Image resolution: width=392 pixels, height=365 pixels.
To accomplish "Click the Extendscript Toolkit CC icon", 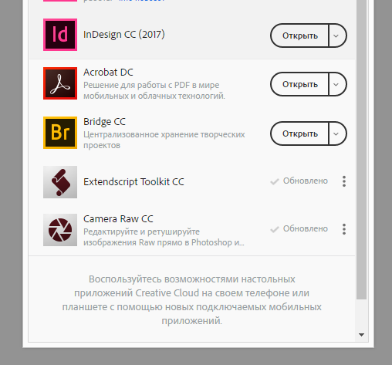I will [60, 182].
